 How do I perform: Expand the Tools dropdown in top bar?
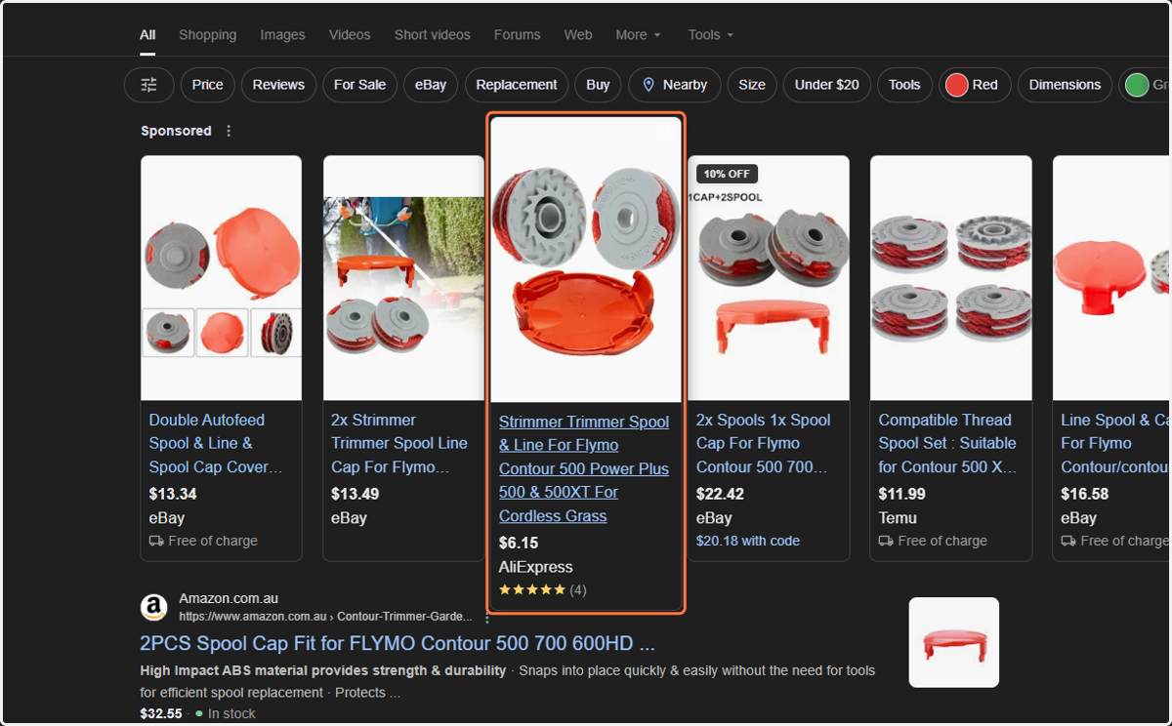pos(710,34)
